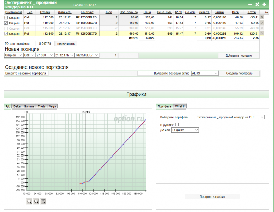Expand the 'Выберите портфель' dropdown
This screenshot has height=212, width=274.
(230, 117)
